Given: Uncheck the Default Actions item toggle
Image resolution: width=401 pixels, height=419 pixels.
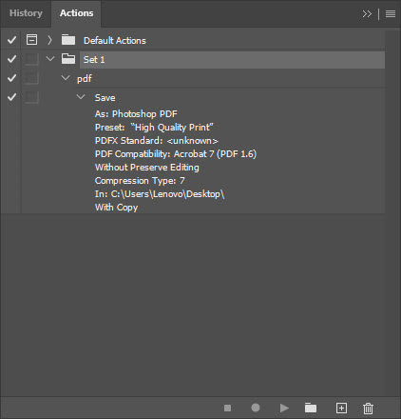Looking at the screenshot, I should click(11, 40).
